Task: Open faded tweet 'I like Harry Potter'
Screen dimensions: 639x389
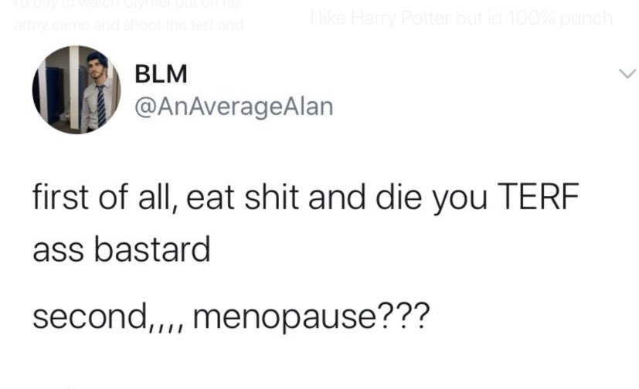Action: coord(461,19)
